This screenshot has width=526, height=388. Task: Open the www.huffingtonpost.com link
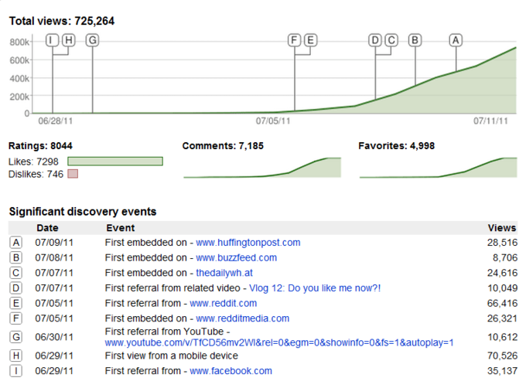pos(248,243)
